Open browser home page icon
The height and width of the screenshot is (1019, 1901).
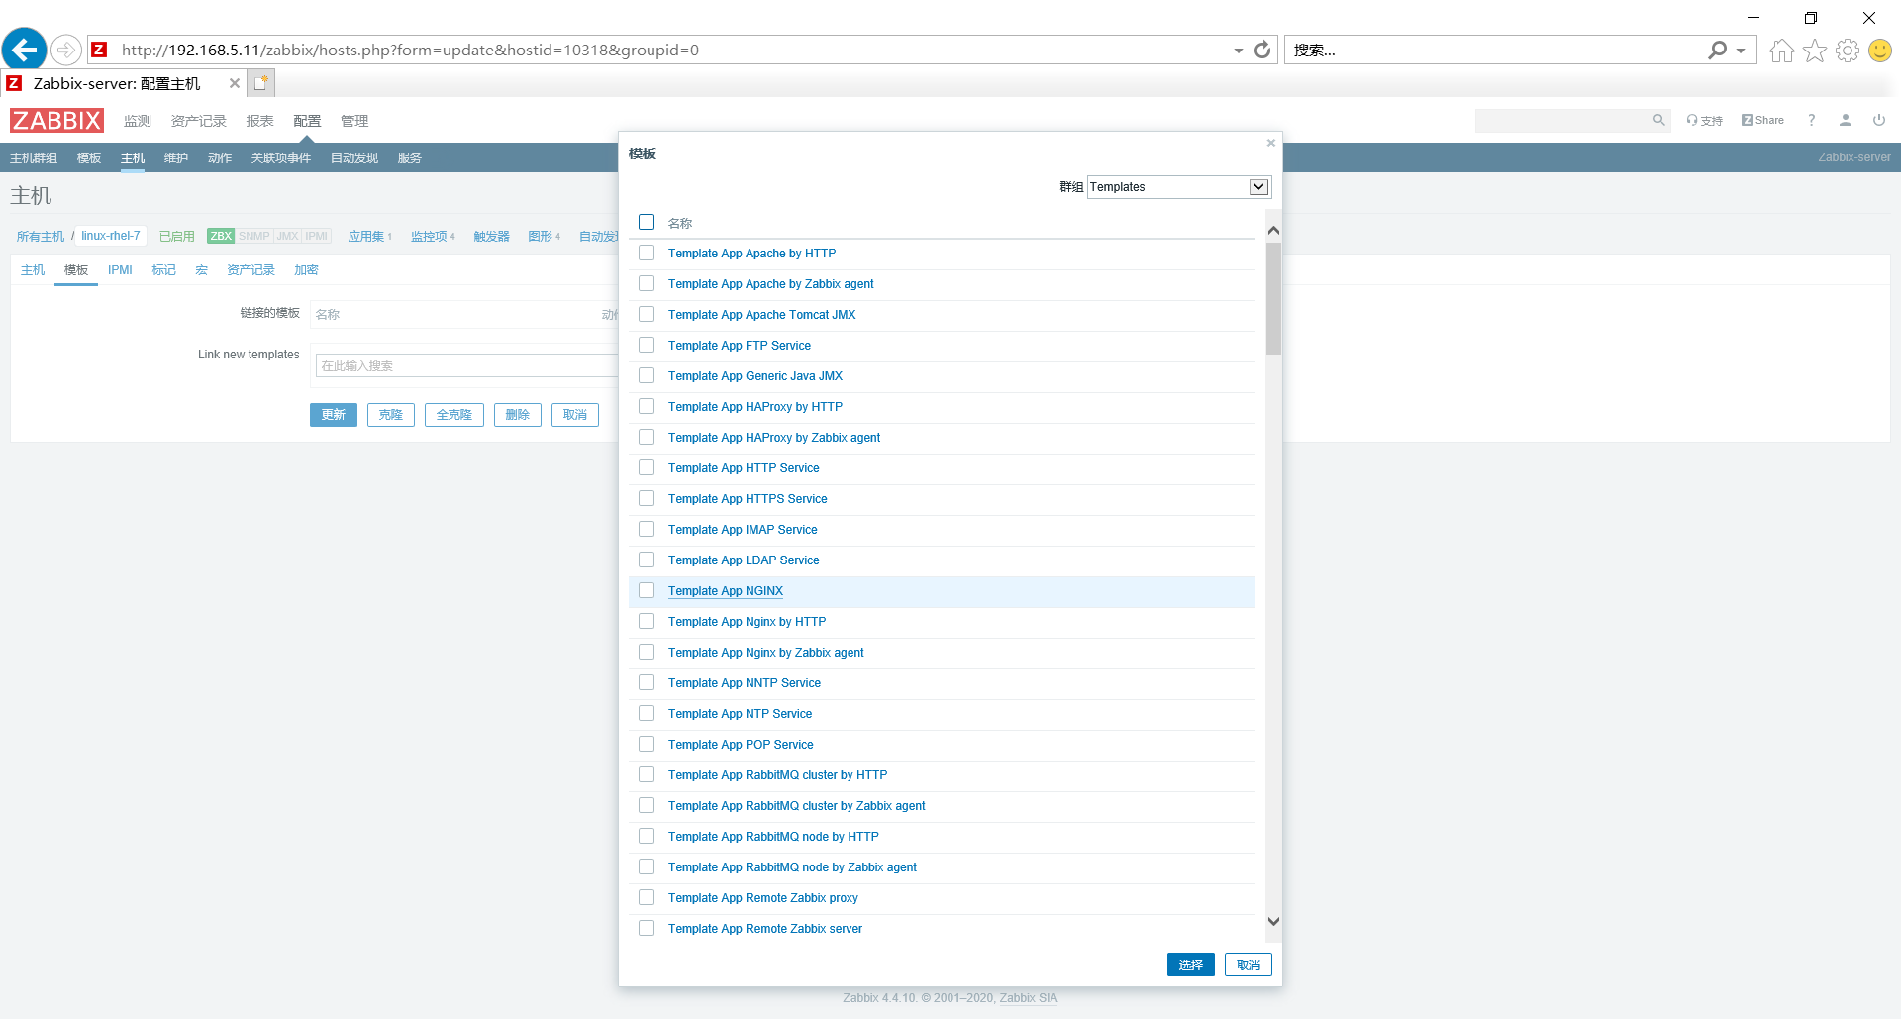[x=1781, y=51]
